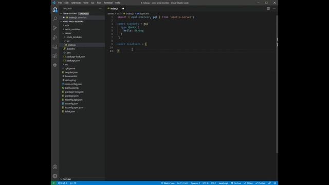Select index.js in Open Editors list
Screen dimensions: 329x185
point(82,17)
